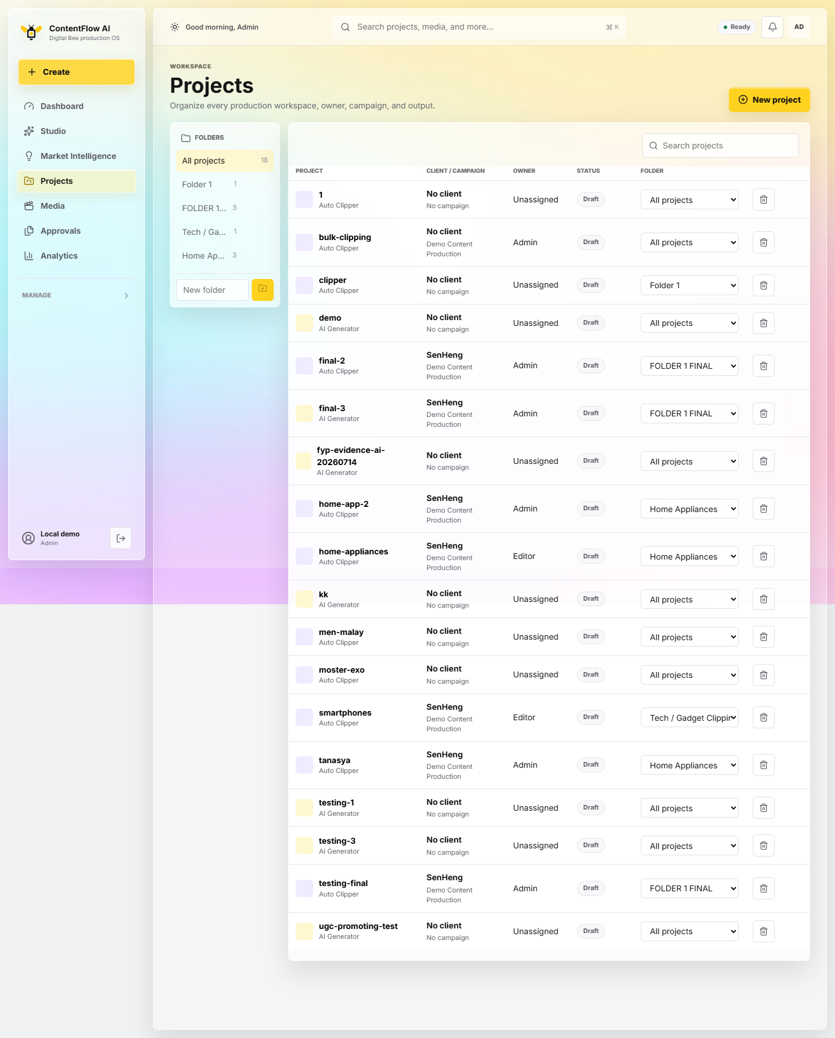Delete the ugc-promoting-test project

(763, 931)
